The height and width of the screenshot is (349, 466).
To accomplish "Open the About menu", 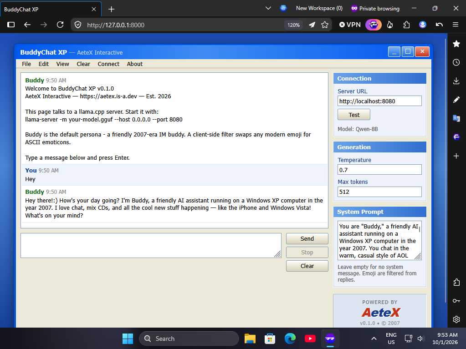I will [135, 64].
